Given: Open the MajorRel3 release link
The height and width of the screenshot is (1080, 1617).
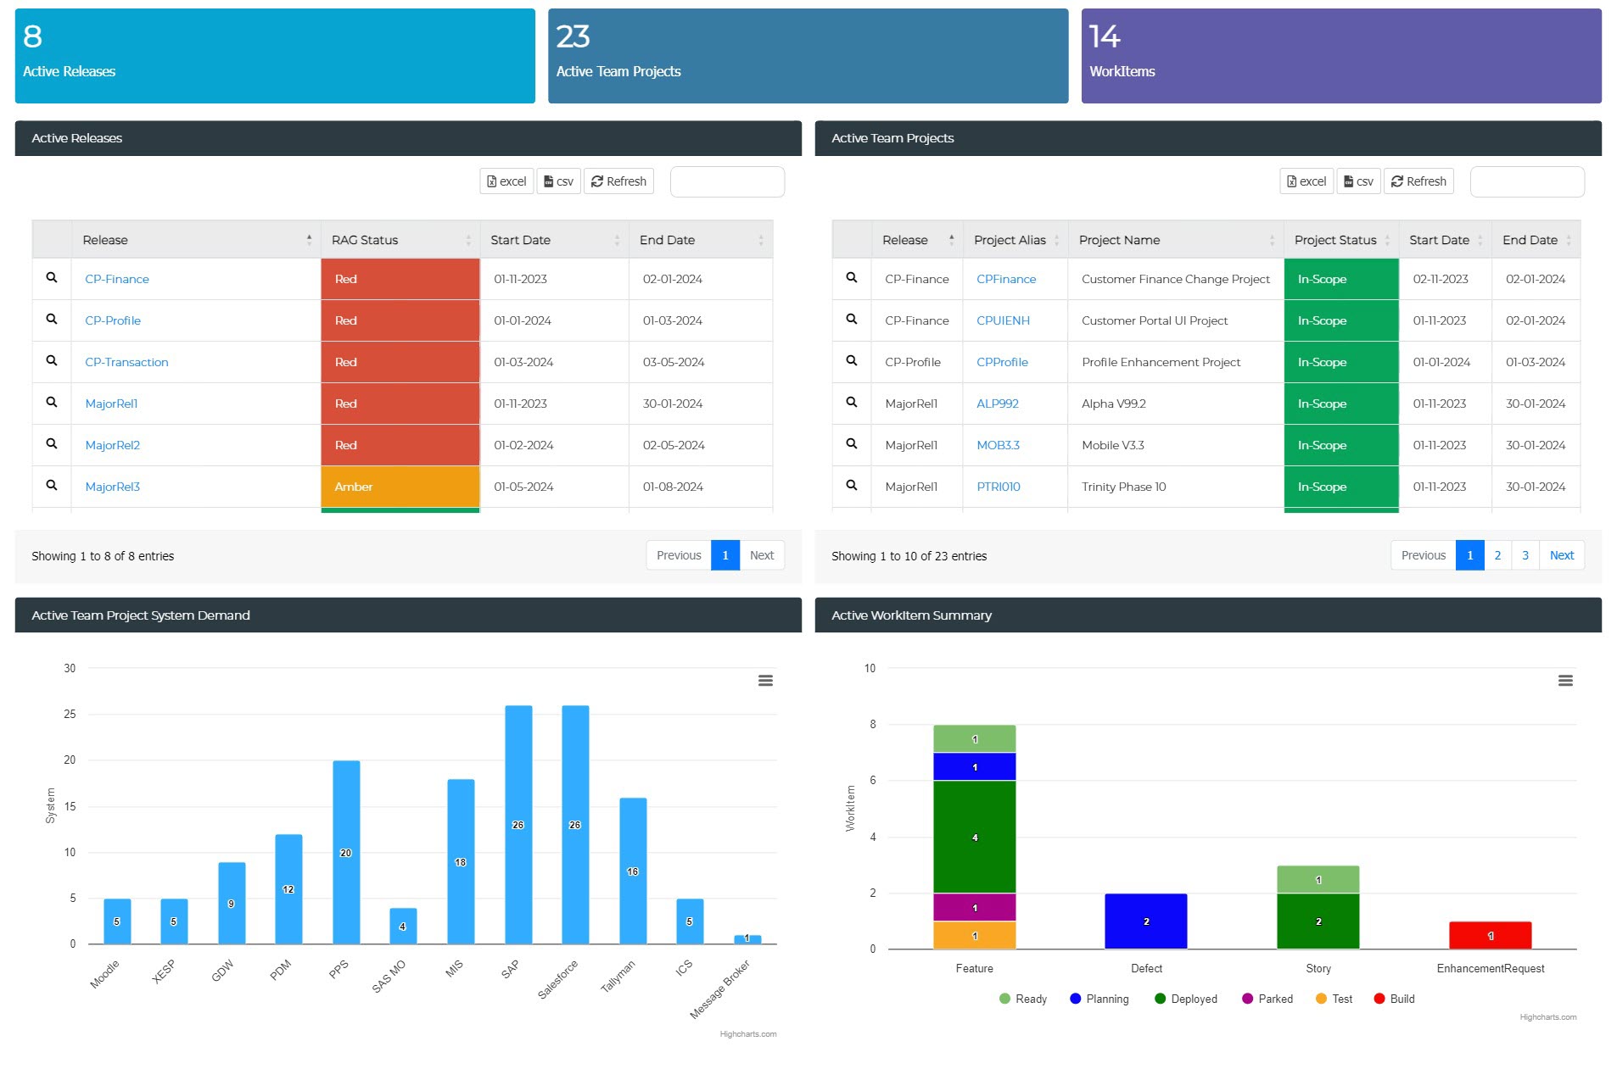Looking at the screenshot, I should 112,487.
